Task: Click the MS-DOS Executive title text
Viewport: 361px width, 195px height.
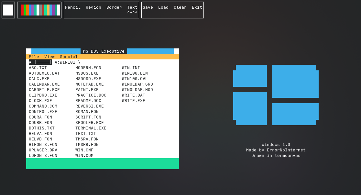Action: pos(104,51)
